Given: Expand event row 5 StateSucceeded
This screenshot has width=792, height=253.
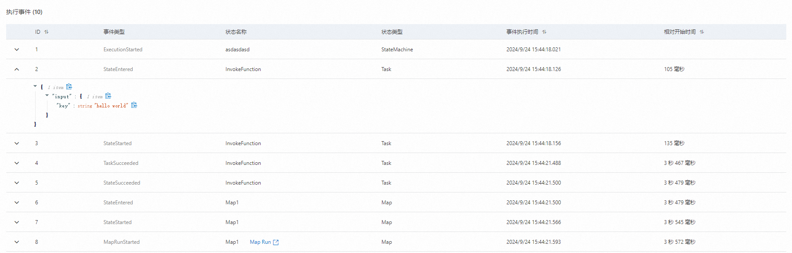Looking at the screenshot, I should tap(17, 183).
